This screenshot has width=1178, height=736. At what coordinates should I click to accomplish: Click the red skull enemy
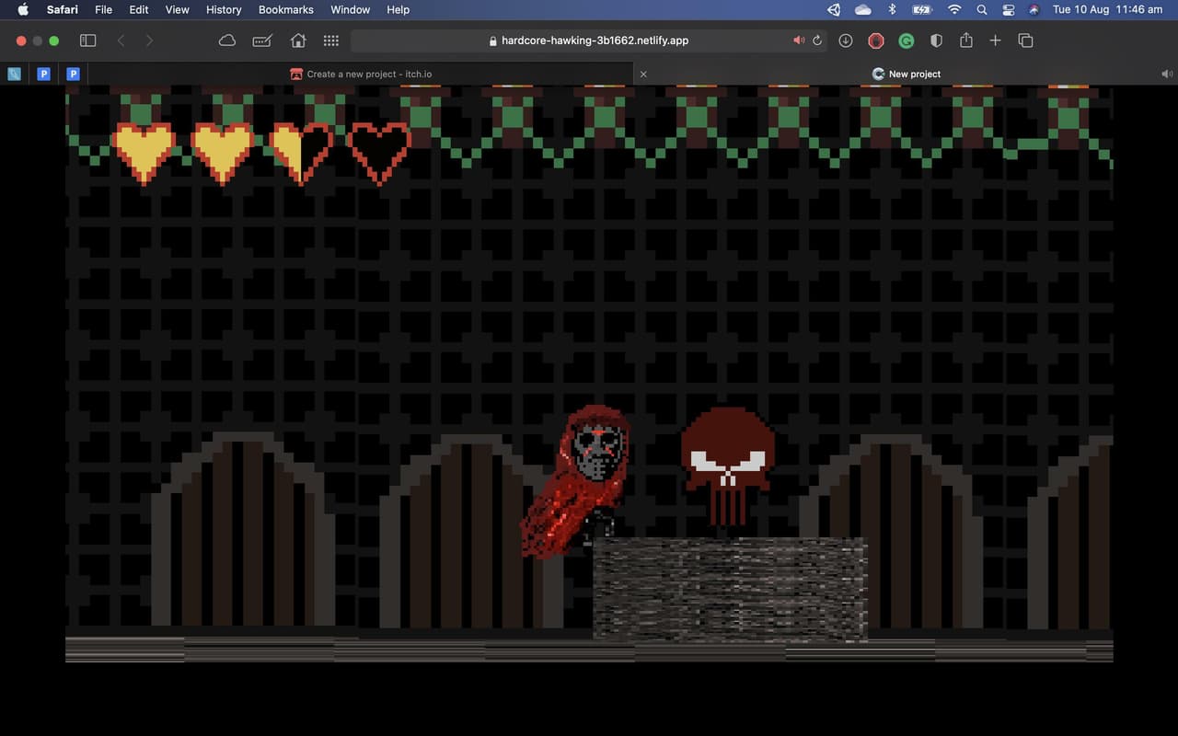click(x=727, y=466)
